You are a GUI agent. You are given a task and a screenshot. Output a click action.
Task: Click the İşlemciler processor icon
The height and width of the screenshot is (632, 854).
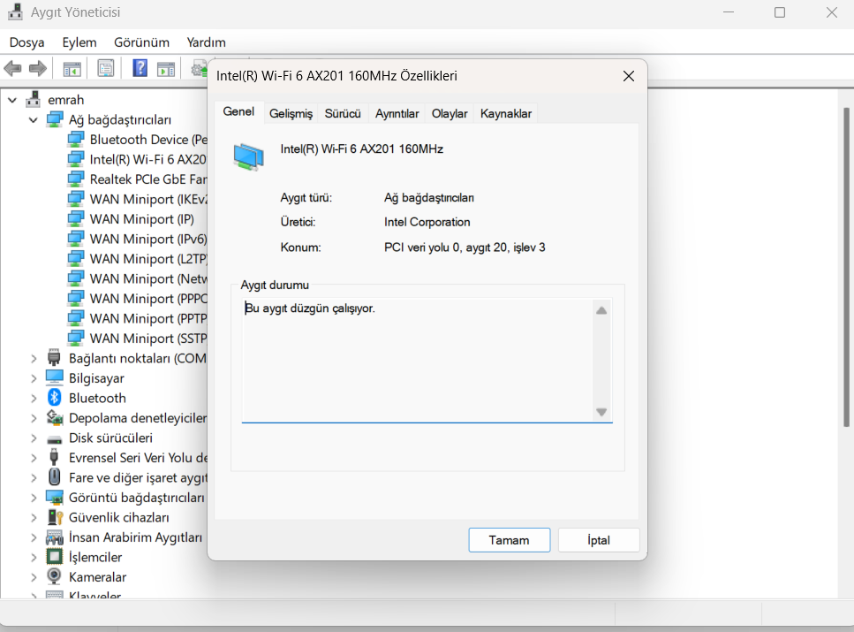[55, 557]
